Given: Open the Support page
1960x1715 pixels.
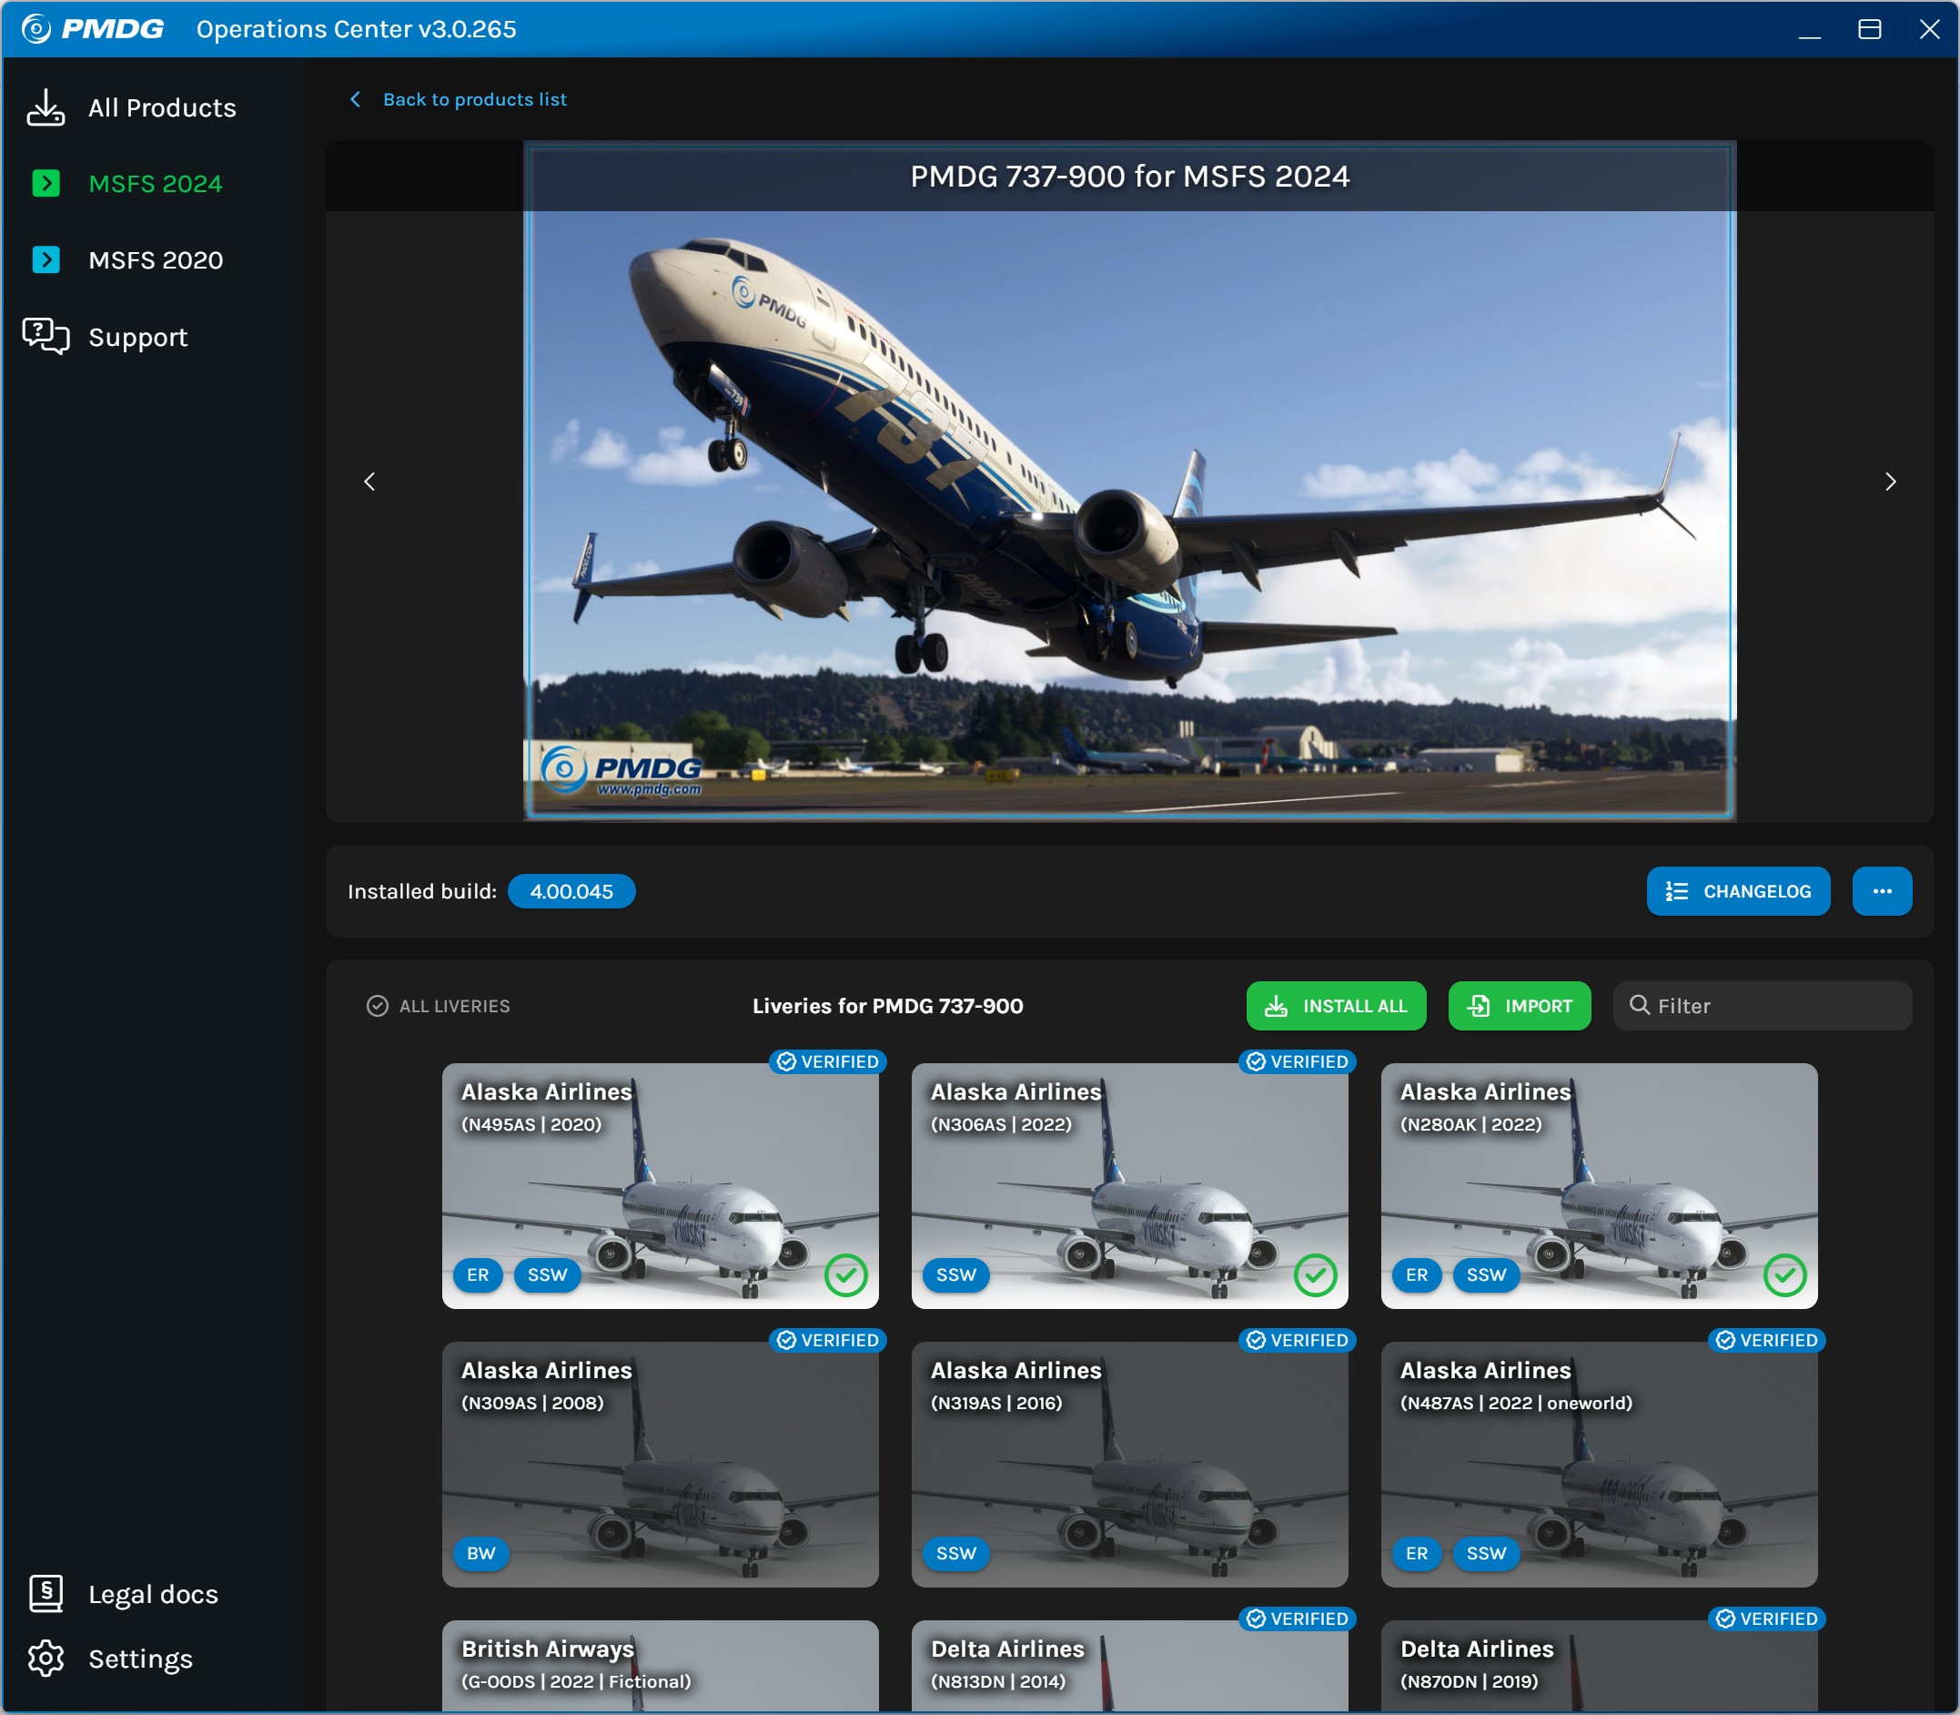Looking at the screenshot, I should tap(137, 337).
